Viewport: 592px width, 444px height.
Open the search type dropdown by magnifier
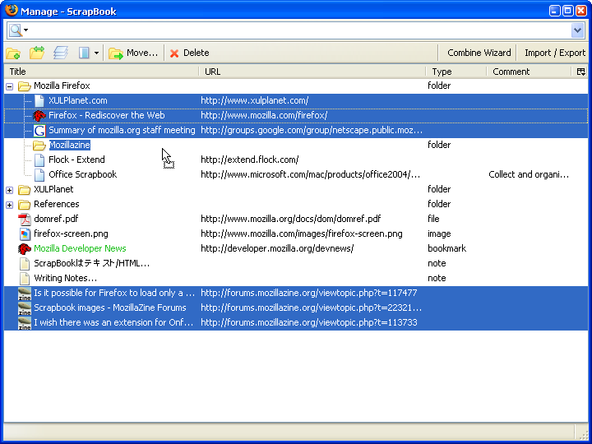(x=25, y=30)
